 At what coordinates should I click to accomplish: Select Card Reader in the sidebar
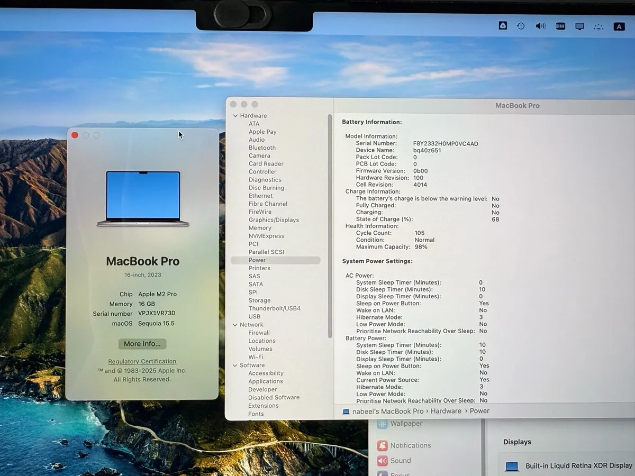click(266, 164)
